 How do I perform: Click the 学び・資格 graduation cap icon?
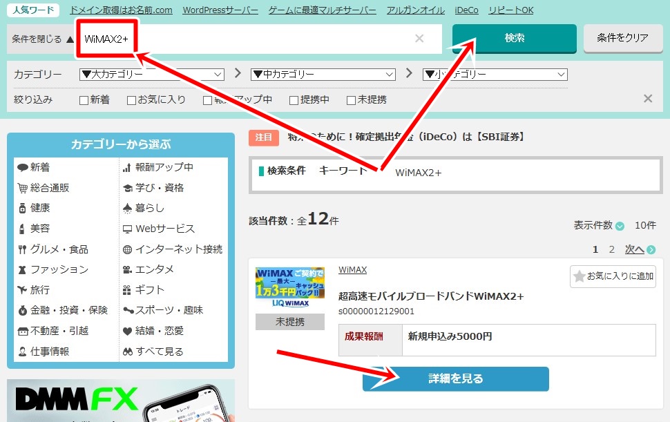[x=127, y=188]
